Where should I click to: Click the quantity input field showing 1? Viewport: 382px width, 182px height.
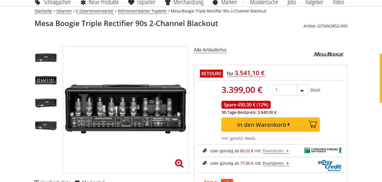pyautogui.click(x=285, y=90)
